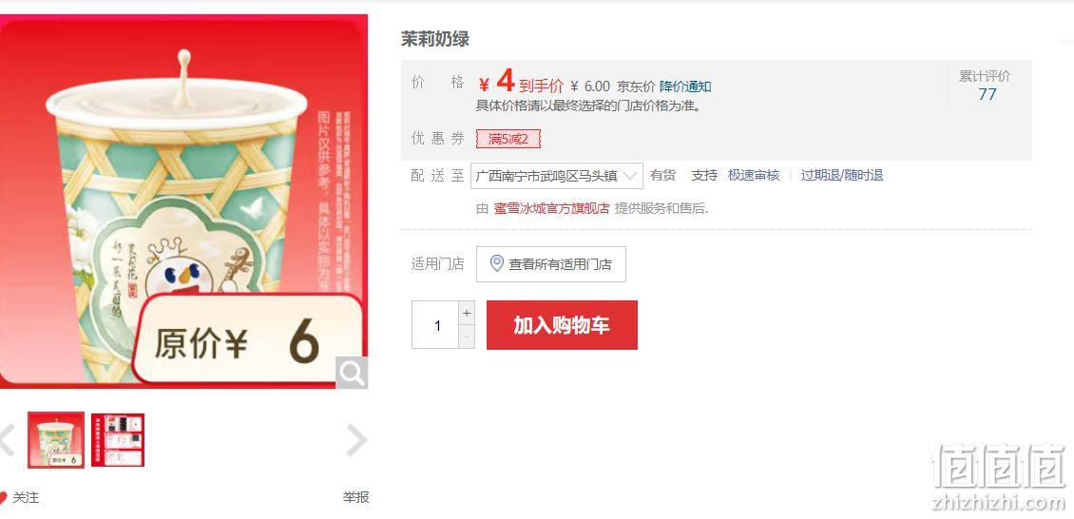Click the heart 关注 icon
Image resolution: width=1074 pixels, height=519 pixels.
pos(3,498)
